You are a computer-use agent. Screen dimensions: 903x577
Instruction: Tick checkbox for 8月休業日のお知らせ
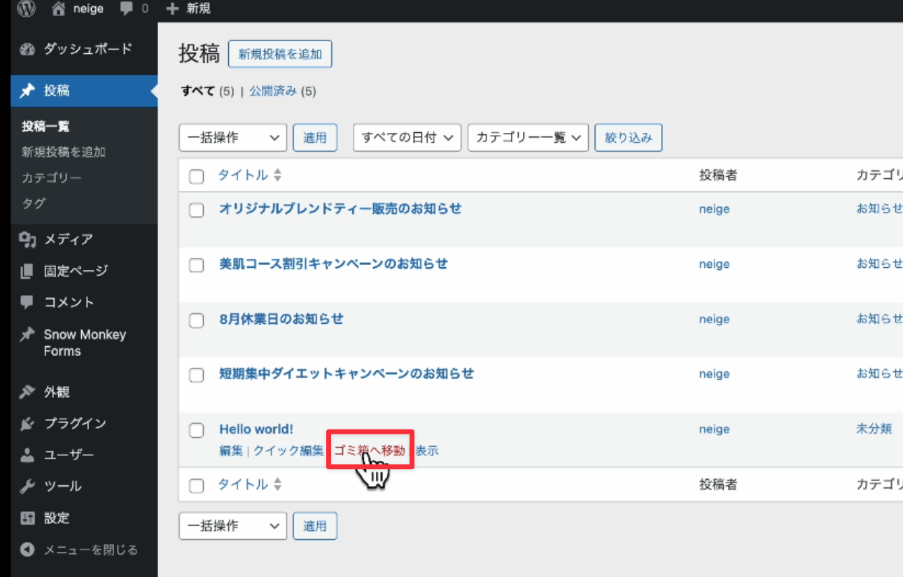(197, 320)
